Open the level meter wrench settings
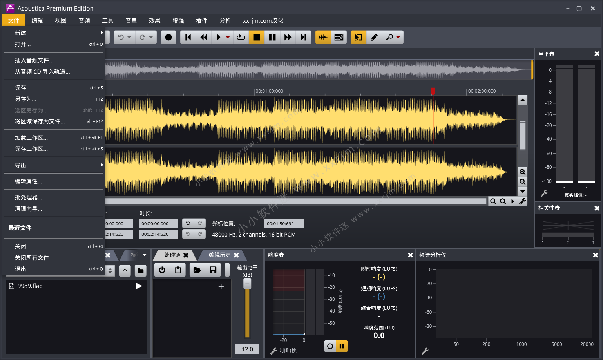 click(544, 194)
